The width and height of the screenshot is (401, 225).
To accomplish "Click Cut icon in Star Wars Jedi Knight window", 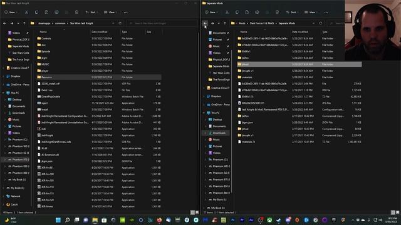I will (26, 12).
